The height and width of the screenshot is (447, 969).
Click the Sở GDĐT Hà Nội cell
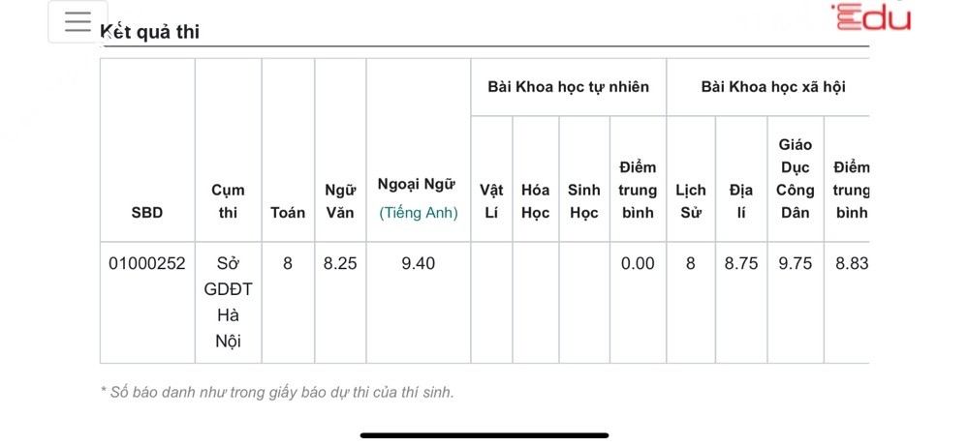pos(228,302)
